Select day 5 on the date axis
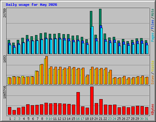Screen dimensions: 156x122 pyautogui.click(x=28, y=119)
